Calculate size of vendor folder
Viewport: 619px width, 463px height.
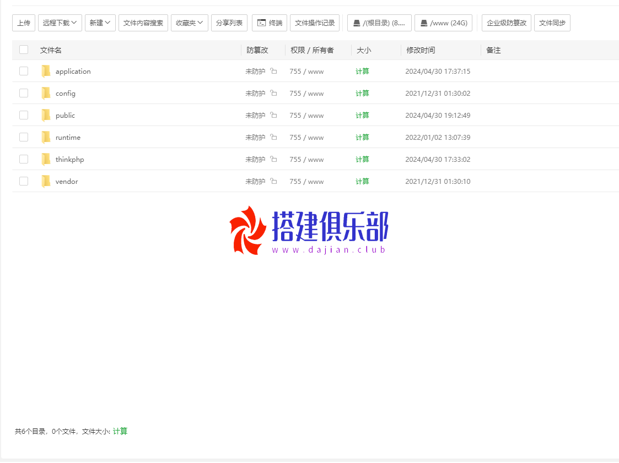tap(362, 182)
